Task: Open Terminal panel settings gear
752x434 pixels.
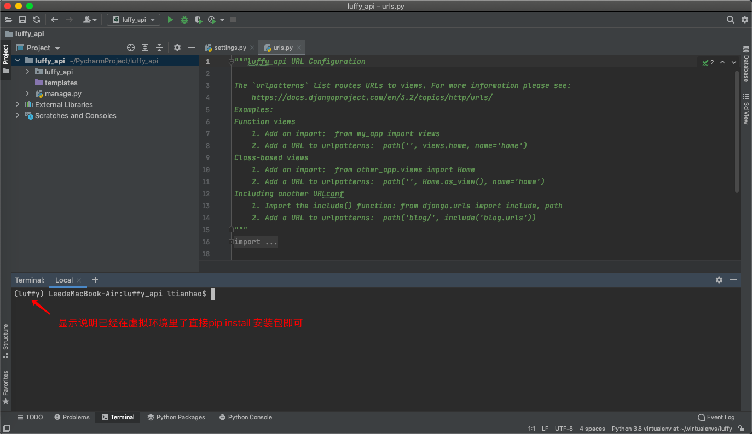Action: pyautogui.click(x=719, y=280)
